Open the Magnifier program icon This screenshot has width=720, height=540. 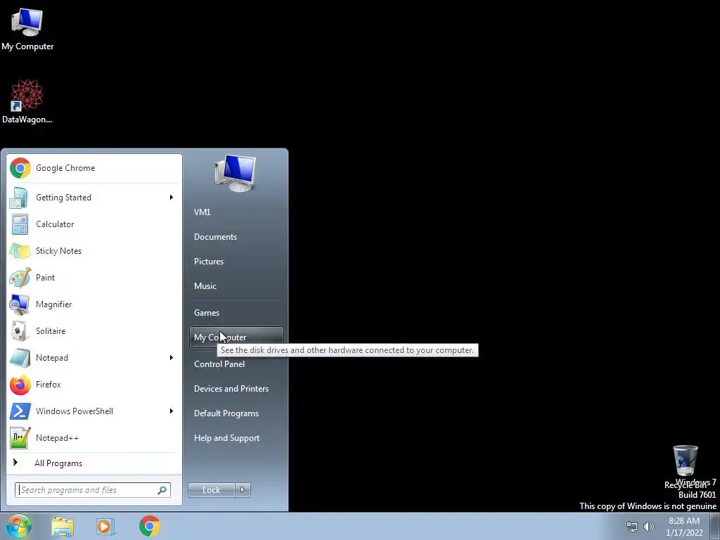pos(19,304)
